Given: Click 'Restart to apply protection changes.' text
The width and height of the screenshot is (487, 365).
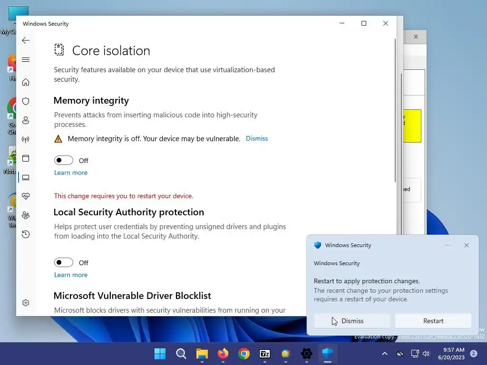Looking at the screenshot, I should (x=367, y=281).
